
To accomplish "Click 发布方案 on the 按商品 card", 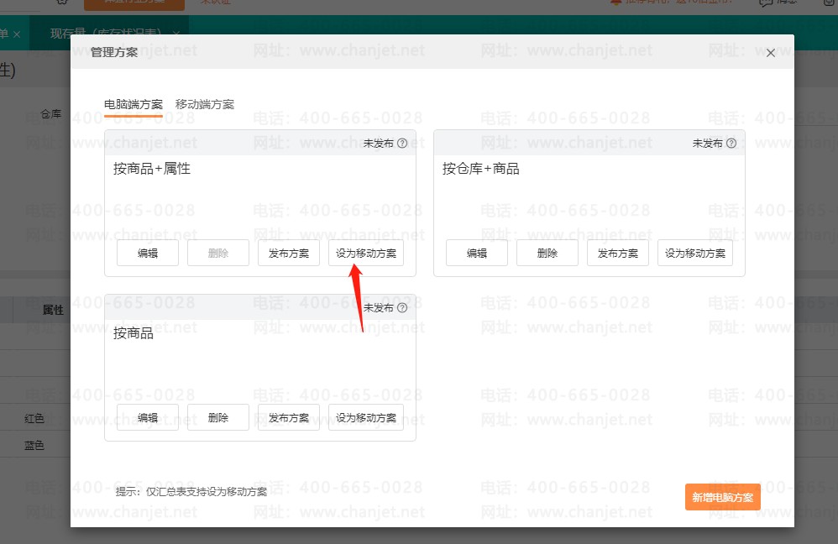I will pyautogui.click(x=289, y=418).
